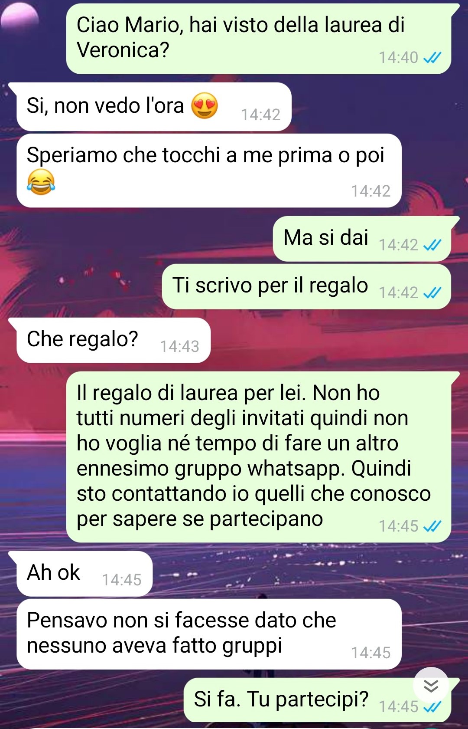
Task: Select the 'Ma si dai' sent message
Action: (362, 239)
